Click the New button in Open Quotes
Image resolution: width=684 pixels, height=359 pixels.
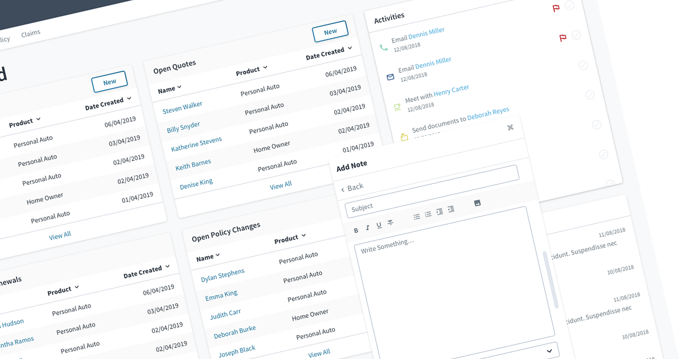pos(330,31)
